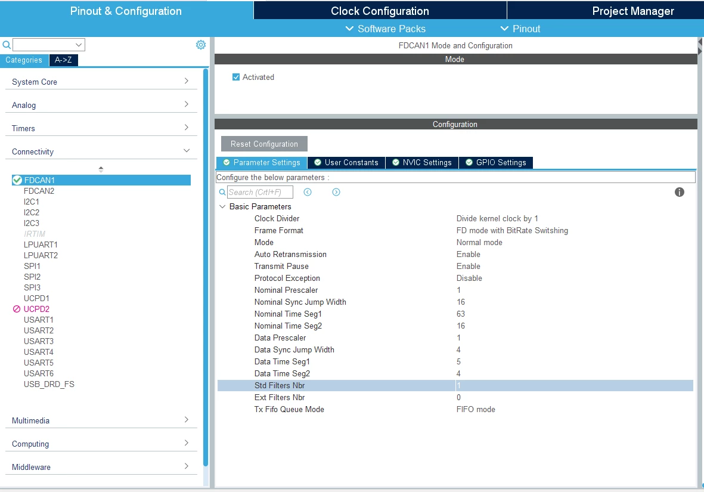Switch to Categories view
The height and width of the screenshot is (492, 704).
[24, 60]
